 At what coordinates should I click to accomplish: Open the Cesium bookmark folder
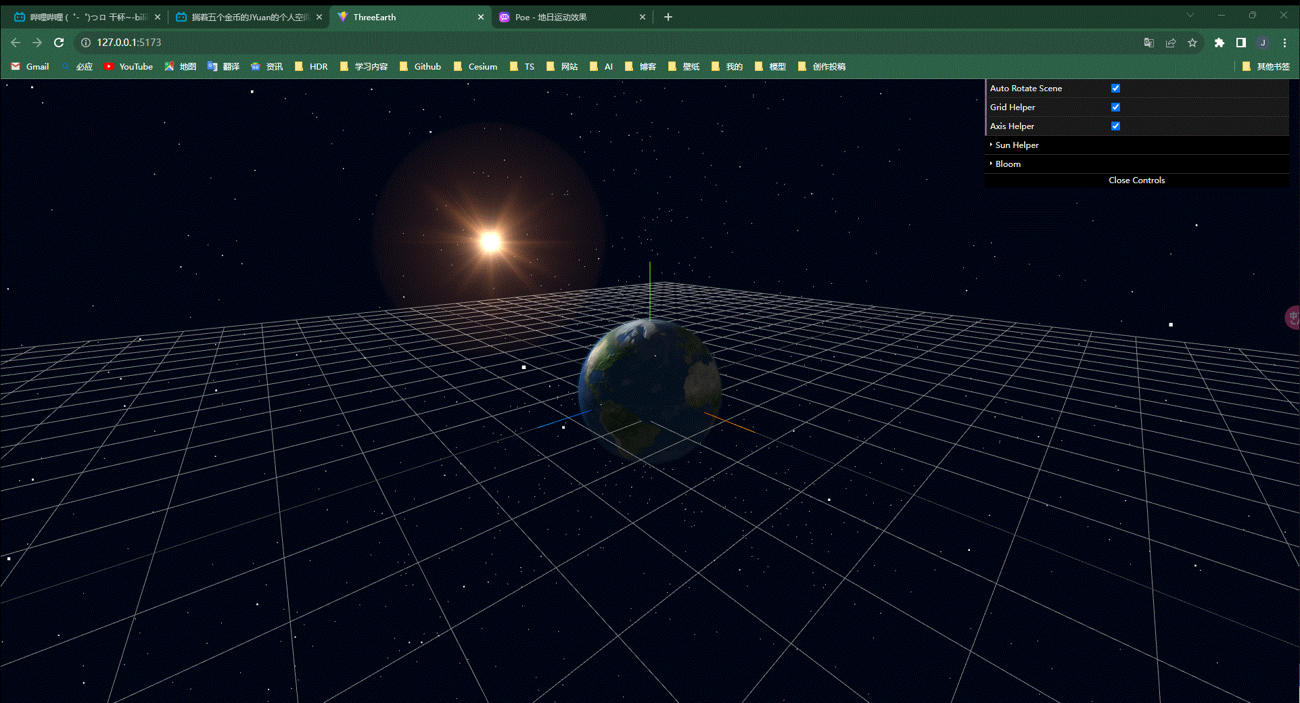point(475,66)
